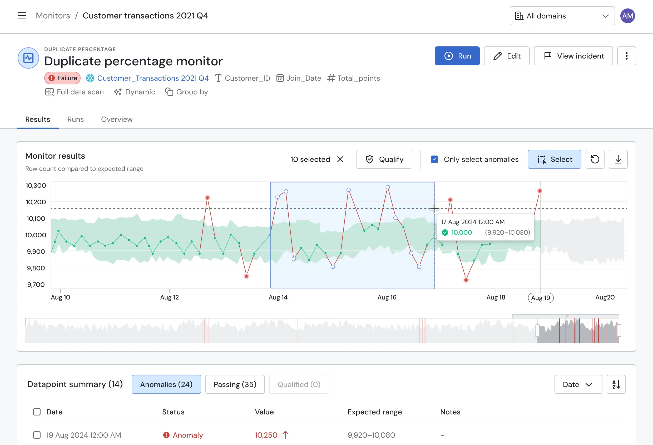Click the Customer_ID text type icon
653x445 pixels.
[x=218, y=78]
